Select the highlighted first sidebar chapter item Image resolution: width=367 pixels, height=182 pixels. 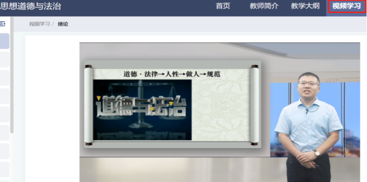coord(4,41)
